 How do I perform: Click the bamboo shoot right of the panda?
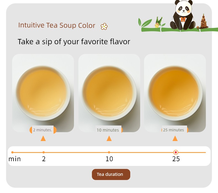(204, 21)
